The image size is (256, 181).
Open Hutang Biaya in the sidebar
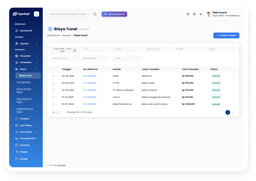tap(24, 82)
